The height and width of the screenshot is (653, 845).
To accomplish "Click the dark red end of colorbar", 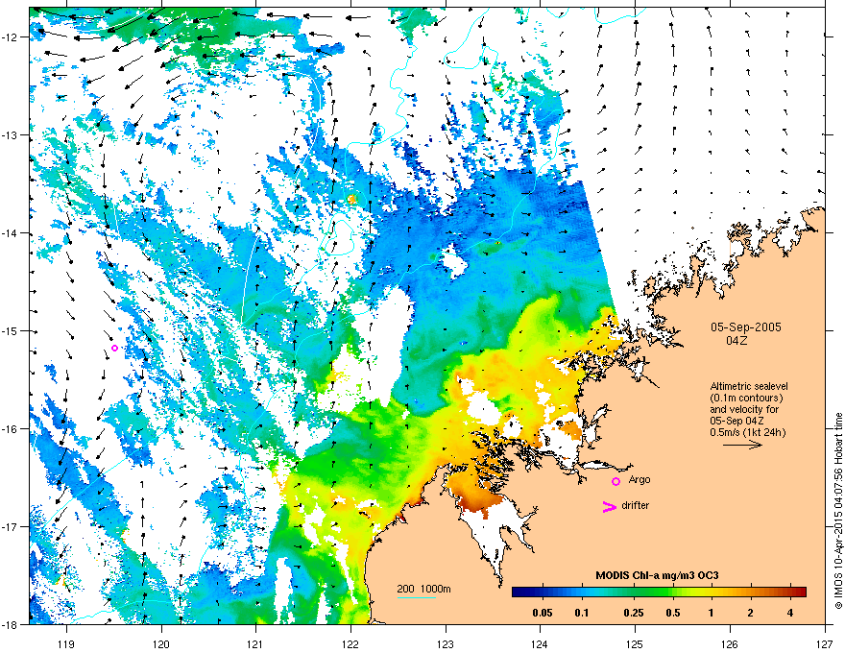I will tap(800, 593).
